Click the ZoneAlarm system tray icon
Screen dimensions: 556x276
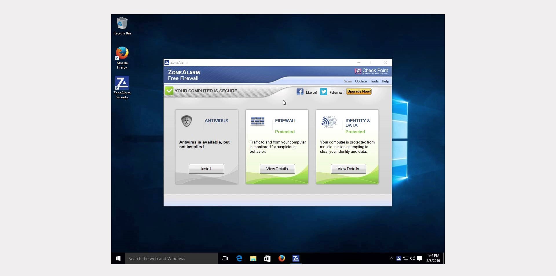click(x=398, y=258)
